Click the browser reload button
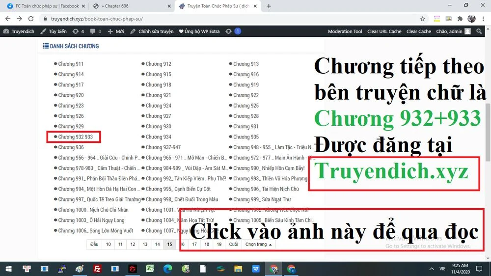 coord(31,19)
